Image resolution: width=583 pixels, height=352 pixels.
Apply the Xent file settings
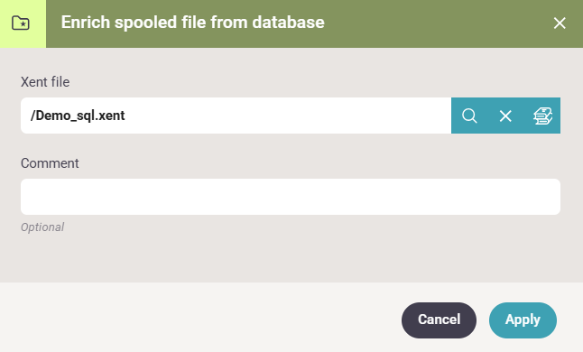pos(523,320)
